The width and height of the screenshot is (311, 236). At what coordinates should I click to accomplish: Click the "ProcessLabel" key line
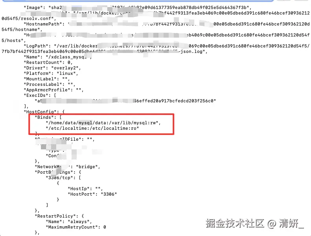(50, 84)
